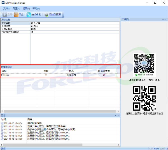Select the Local data source icon
The image size is (168, 150).
pos(3,75)
